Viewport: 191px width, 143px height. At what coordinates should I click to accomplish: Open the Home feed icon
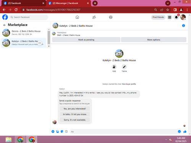tap(77, 17)
